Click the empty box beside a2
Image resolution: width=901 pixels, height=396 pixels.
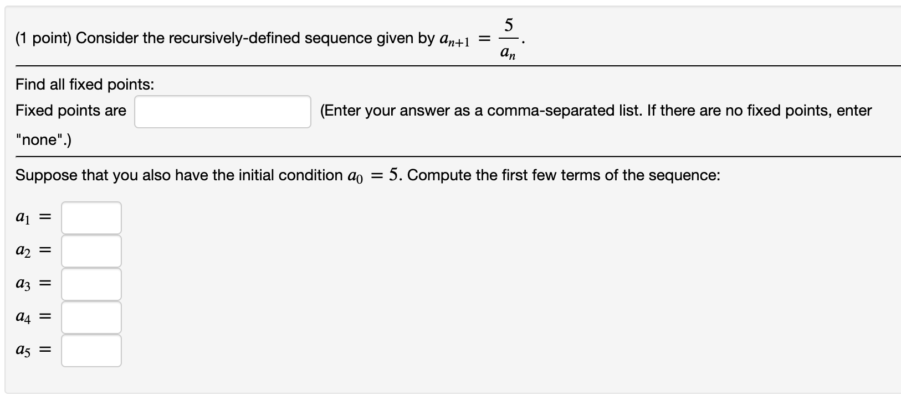coord(91,250)
